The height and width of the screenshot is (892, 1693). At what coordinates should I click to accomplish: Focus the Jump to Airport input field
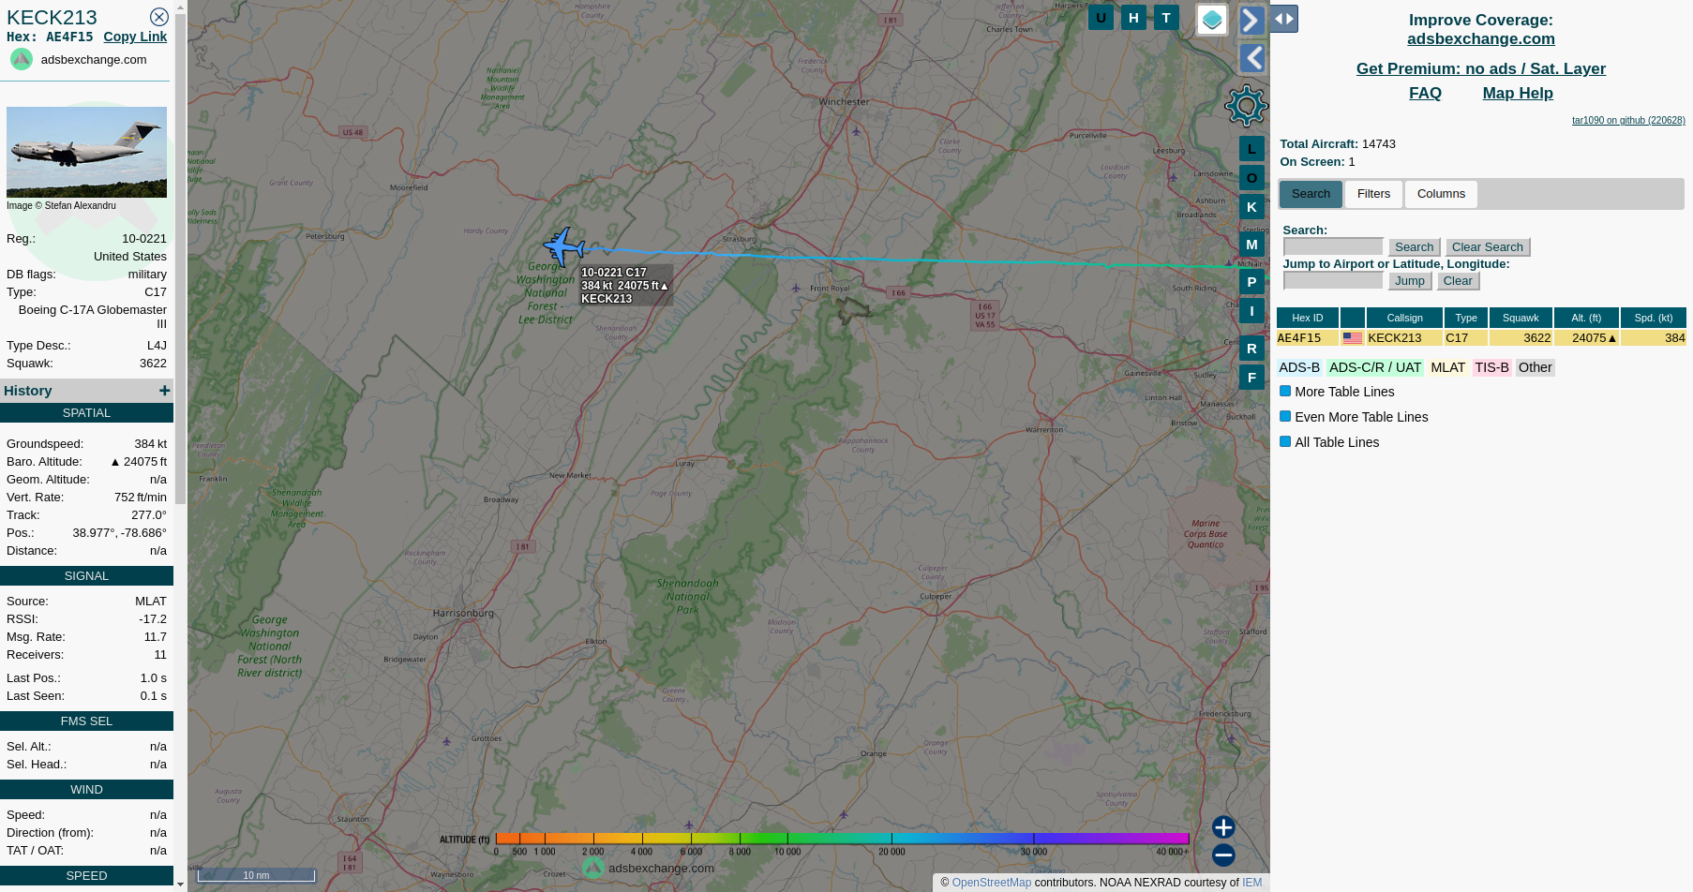coord(1333,280)
